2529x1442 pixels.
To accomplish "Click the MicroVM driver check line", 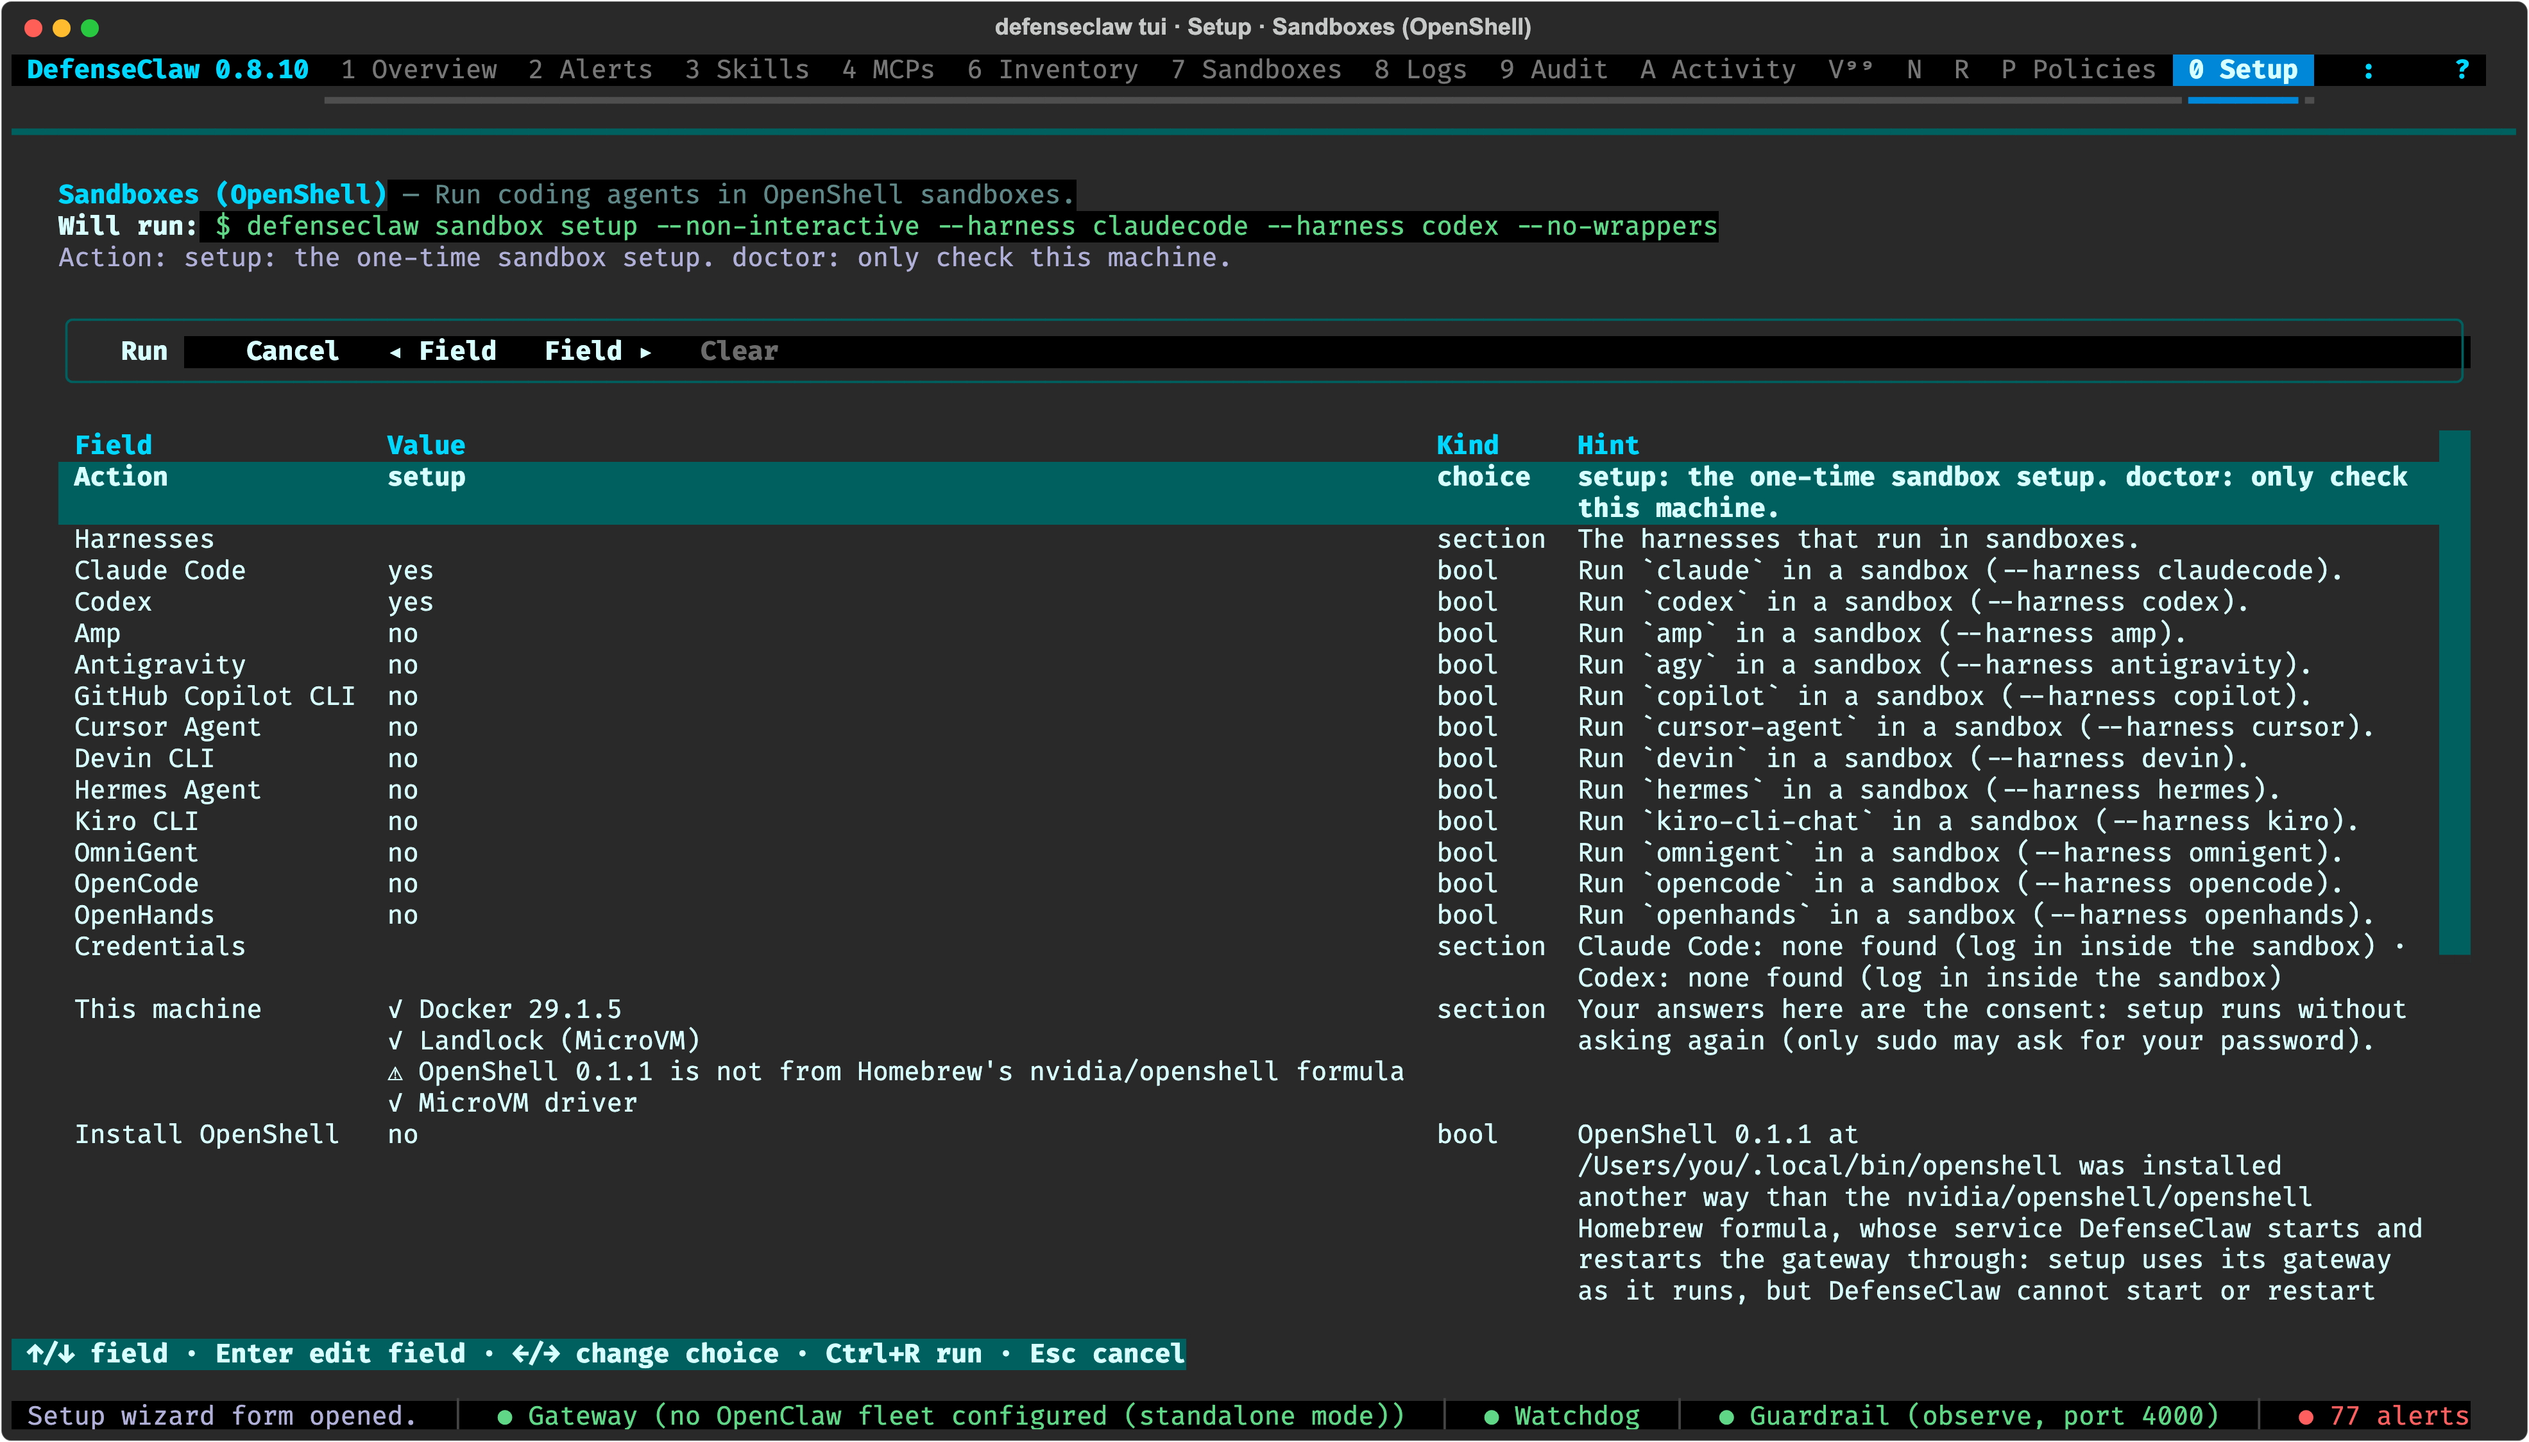I will [x=512, y=1102].
